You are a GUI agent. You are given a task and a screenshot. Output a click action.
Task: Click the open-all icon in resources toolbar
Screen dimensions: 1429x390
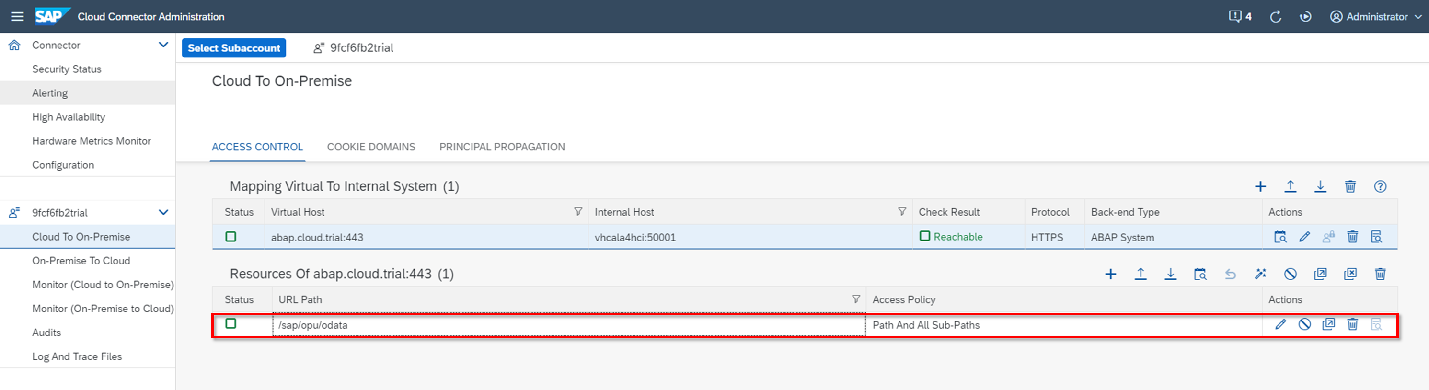pos(1320,274)
